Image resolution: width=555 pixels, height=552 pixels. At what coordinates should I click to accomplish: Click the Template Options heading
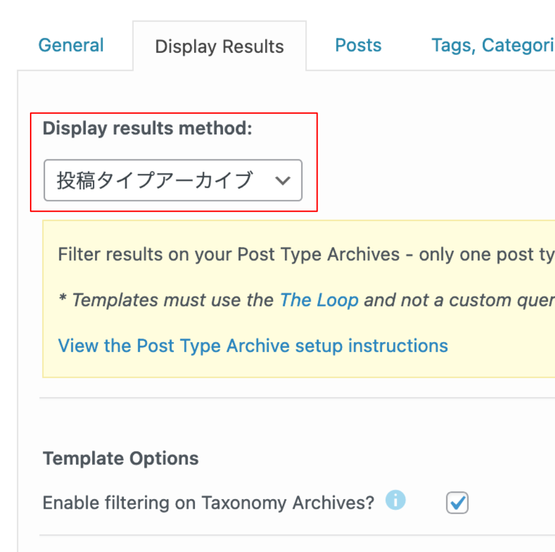[x=120, y=459]
